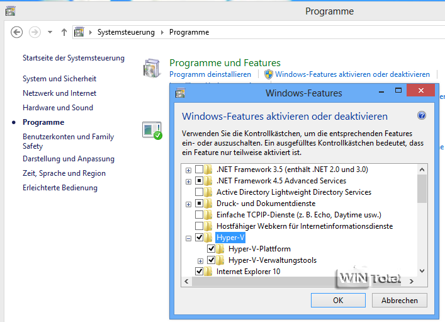Select Programme in the breadcrumb path
The image size is (445, 322).
[x=189, y=32]
